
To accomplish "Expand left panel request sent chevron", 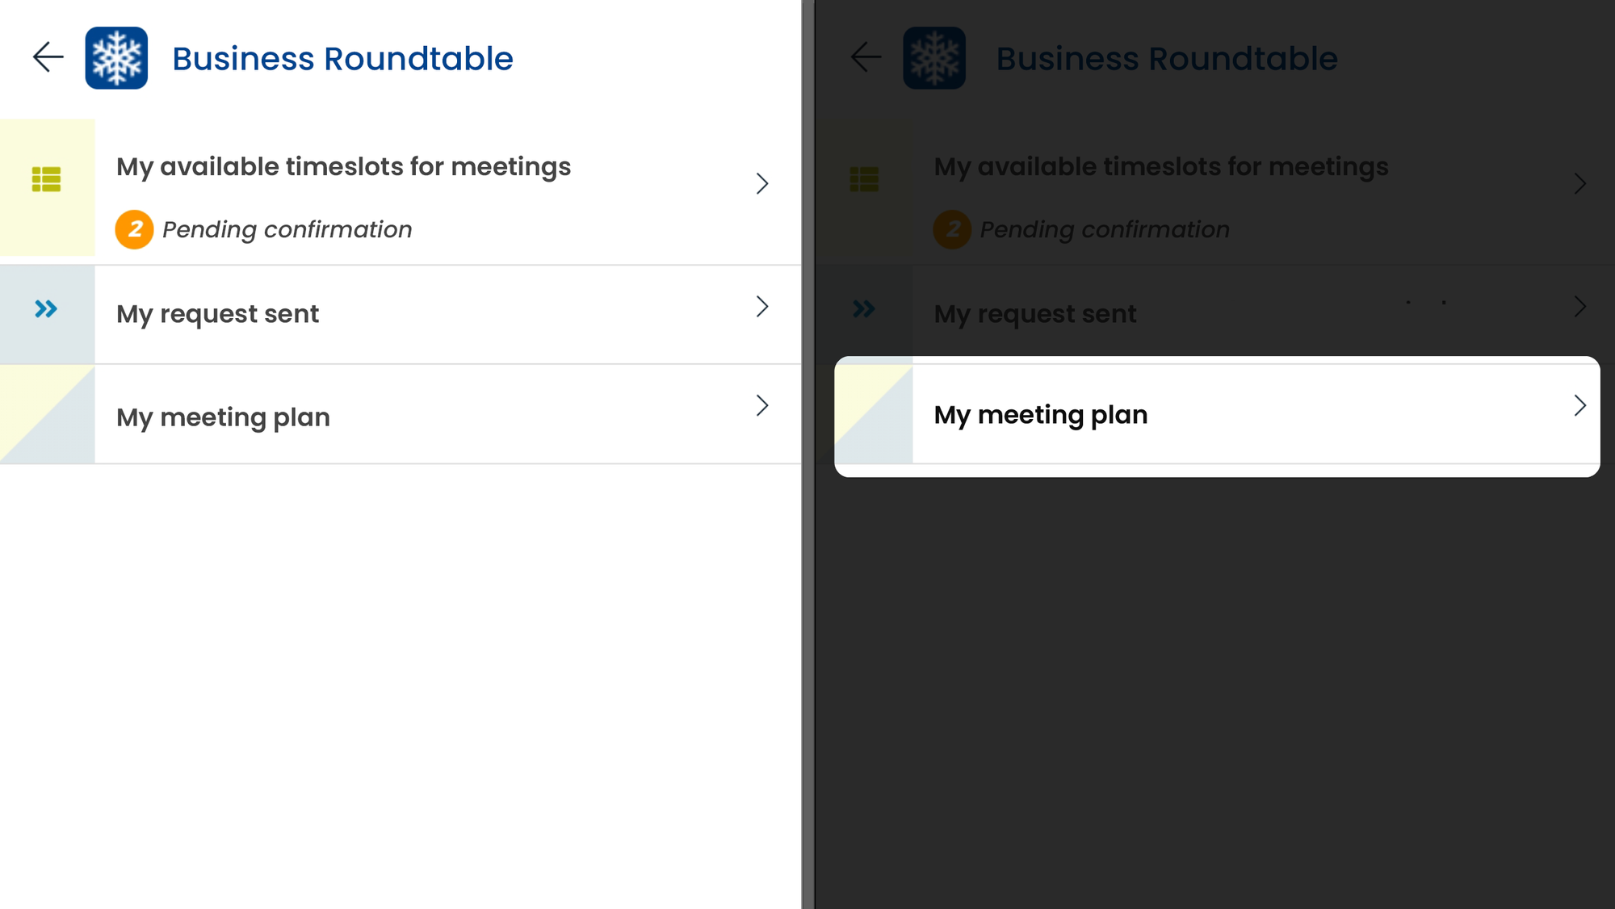I will pyautogui.click(x=762, y=307).
